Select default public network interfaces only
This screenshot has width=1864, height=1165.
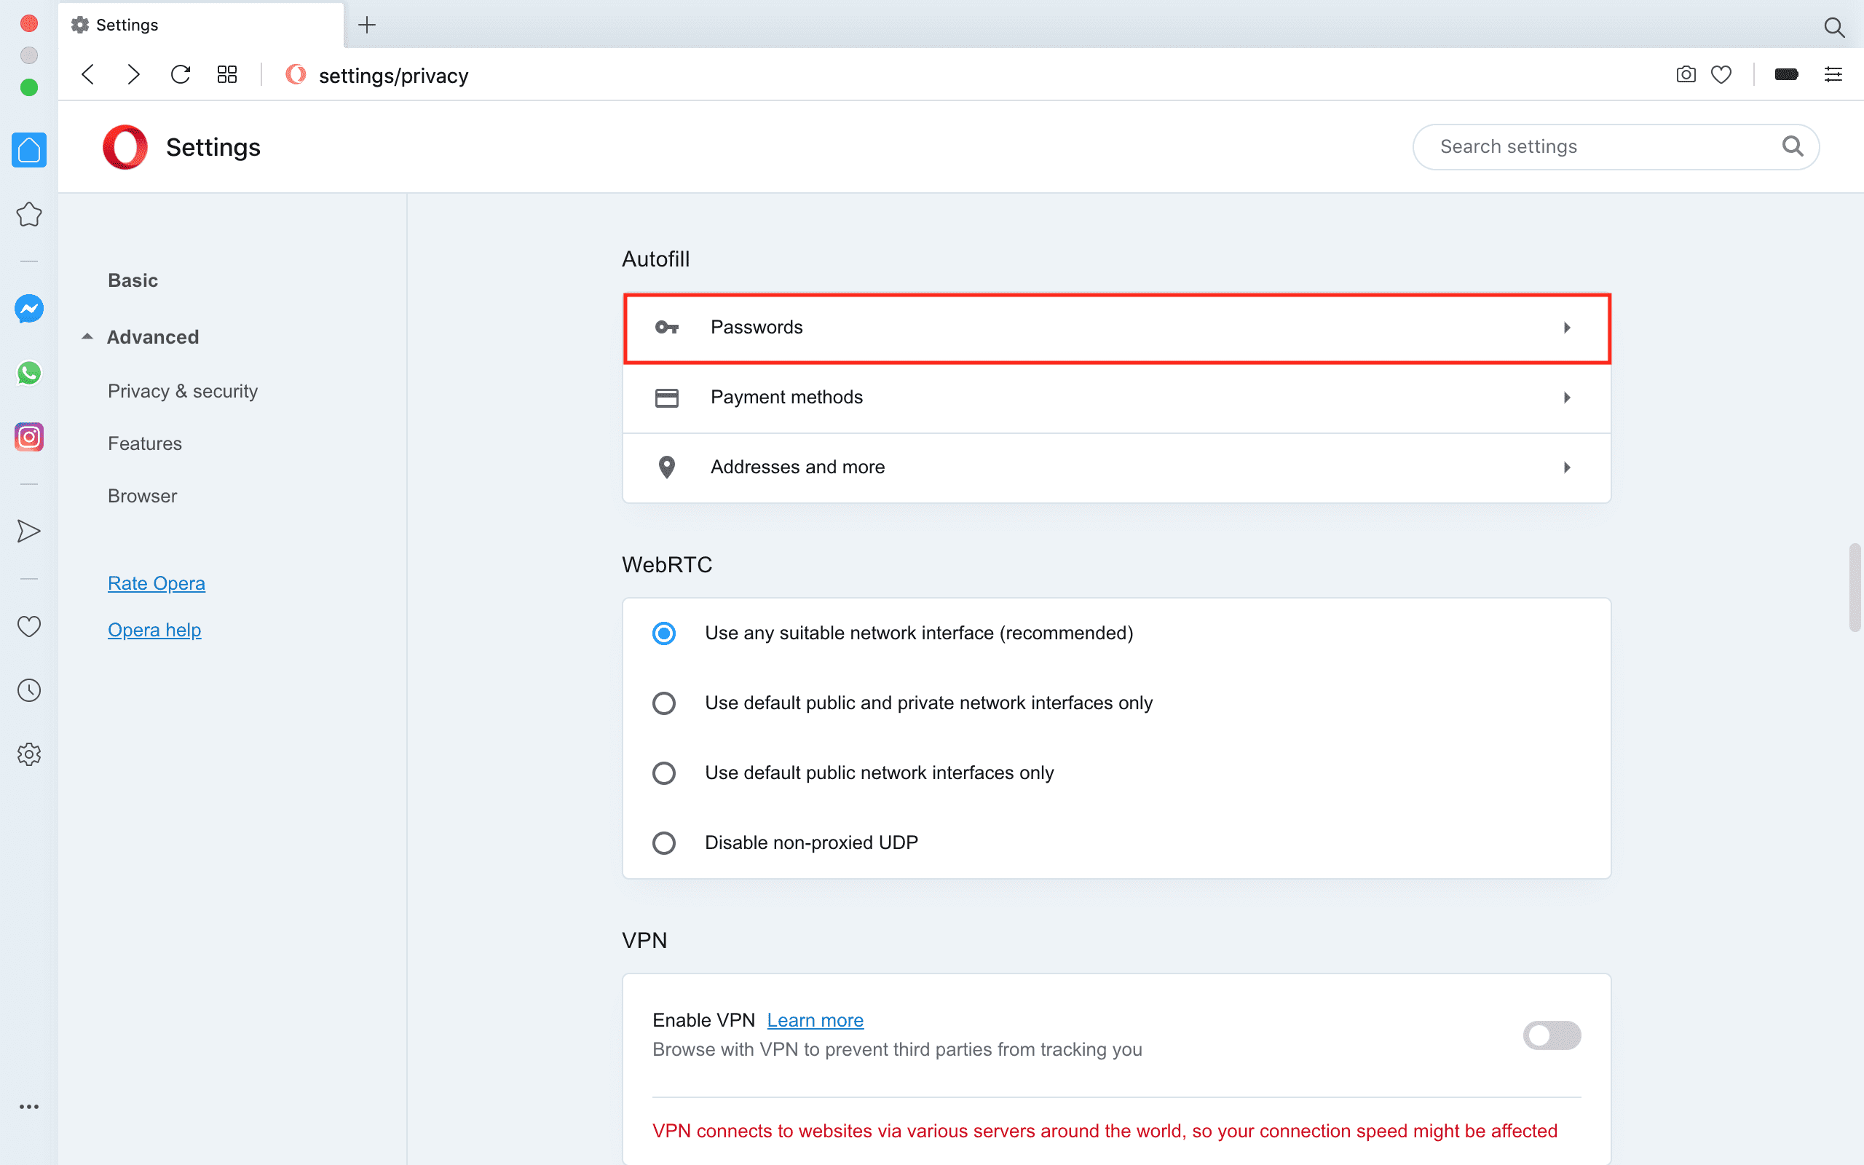click(664, 773)
